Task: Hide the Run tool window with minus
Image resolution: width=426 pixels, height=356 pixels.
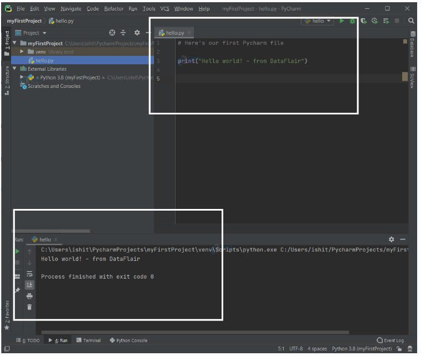Action: pyautogui.click(x=403, y=239)
